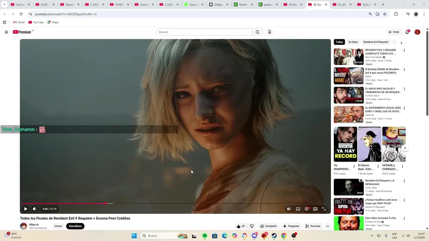429x241 pixels.
Task: Open the 11:15:54 RESIDENT EVIL 9 thumbnail
Action: [349, 57]
